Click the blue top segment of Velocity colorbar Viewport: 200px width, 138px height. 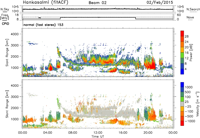182,85
